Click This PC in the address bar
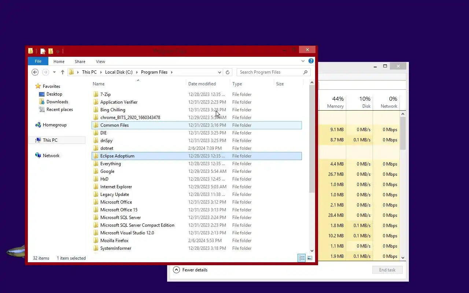469x293 pixels. click(89, 72)
